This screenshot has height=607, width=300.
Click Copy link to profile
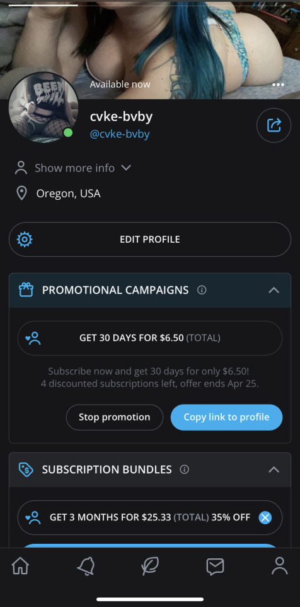pos(227,417)
